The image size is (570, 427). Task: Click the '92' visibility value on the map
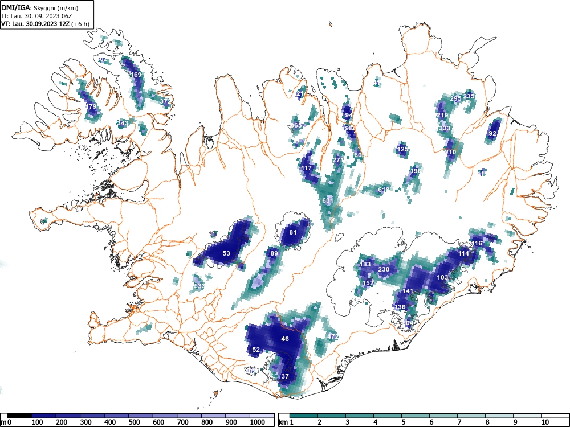492,133
